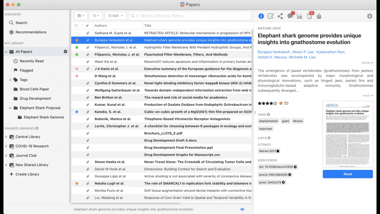The width and height of the screenshot is (380, 214).
Task: Open attached files icon with badge 2
Action: 310,16
